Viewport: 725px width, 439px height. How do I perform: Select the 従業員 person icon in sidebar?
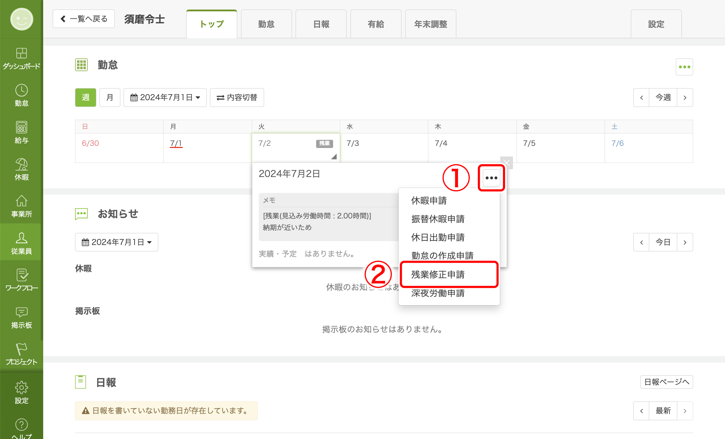pos(21,243)
